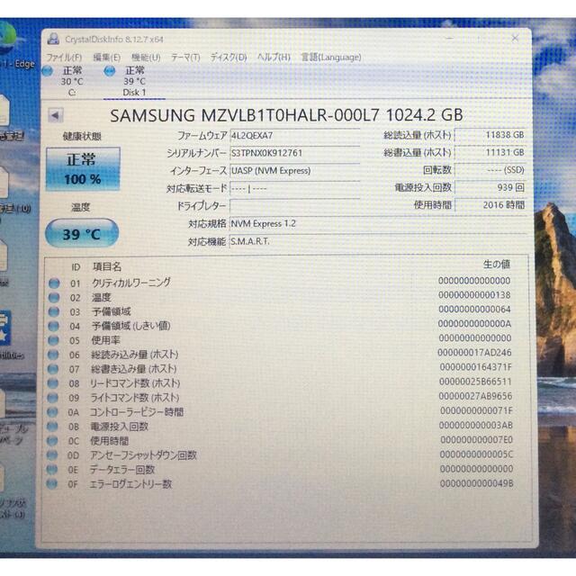Click the status icon for attribute 0B 電源投入回数

point(52,427)
